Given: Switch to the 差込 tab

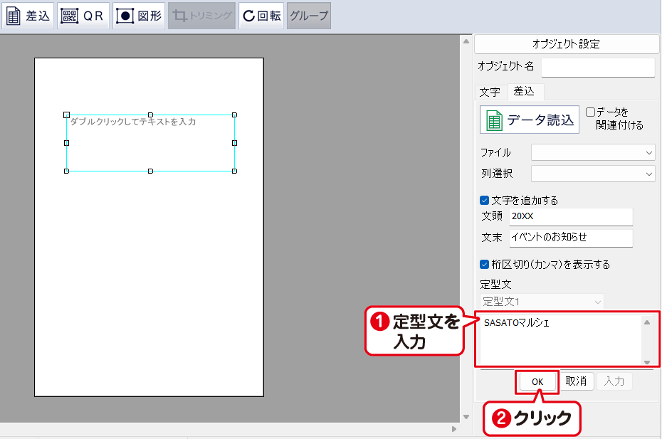Looking at the screenshot, I should pos(525,92).
